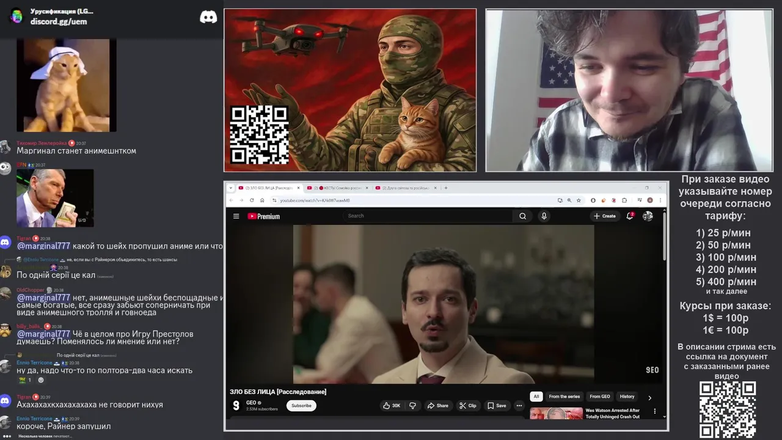Click the message 'Маргинал станет анимешнтком'

pos(76,151)
